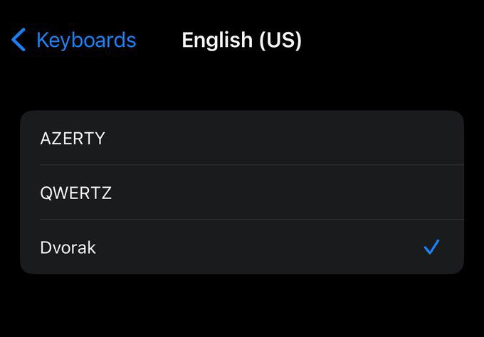Select the QWERTZ keyboard layout

point(242,193)
